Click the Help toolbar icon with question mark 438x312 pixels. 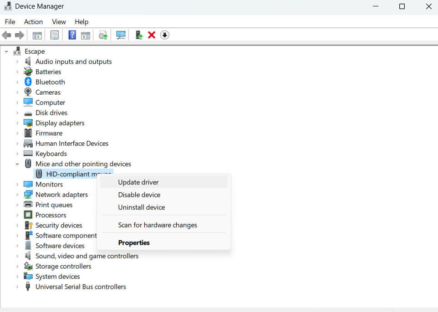coord(72,35)
